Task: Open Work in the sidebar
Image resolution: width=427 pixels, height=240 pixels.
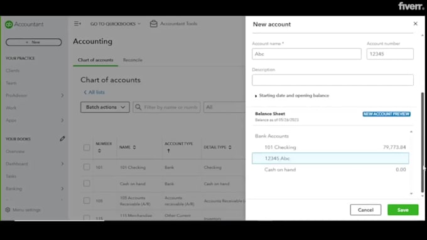Action: pos(11,108)
